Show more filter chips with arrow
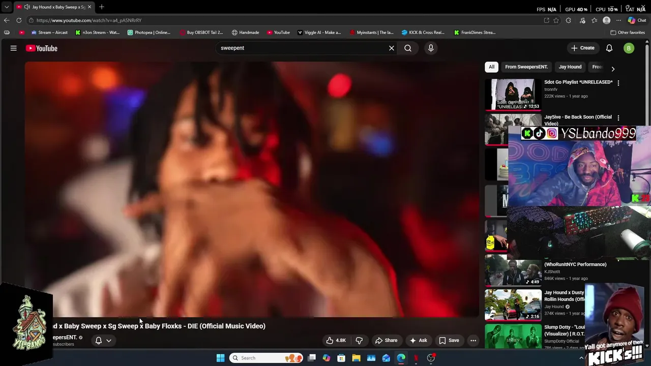651x366 pixels. point(613,69)
